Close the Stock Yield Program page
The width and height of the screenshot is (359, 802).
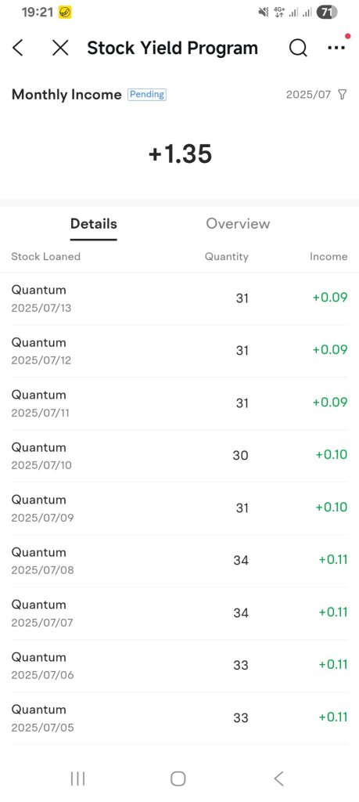click(60, 48)
